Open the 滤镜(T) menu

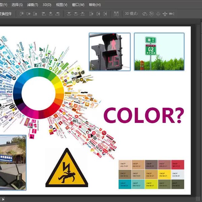pyautogui.click(x=33, y=5)
